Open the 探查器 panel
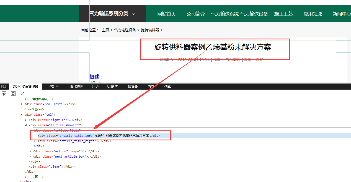Image resolution: width=351 pixels, height=182 pixels. pos(133,86)
